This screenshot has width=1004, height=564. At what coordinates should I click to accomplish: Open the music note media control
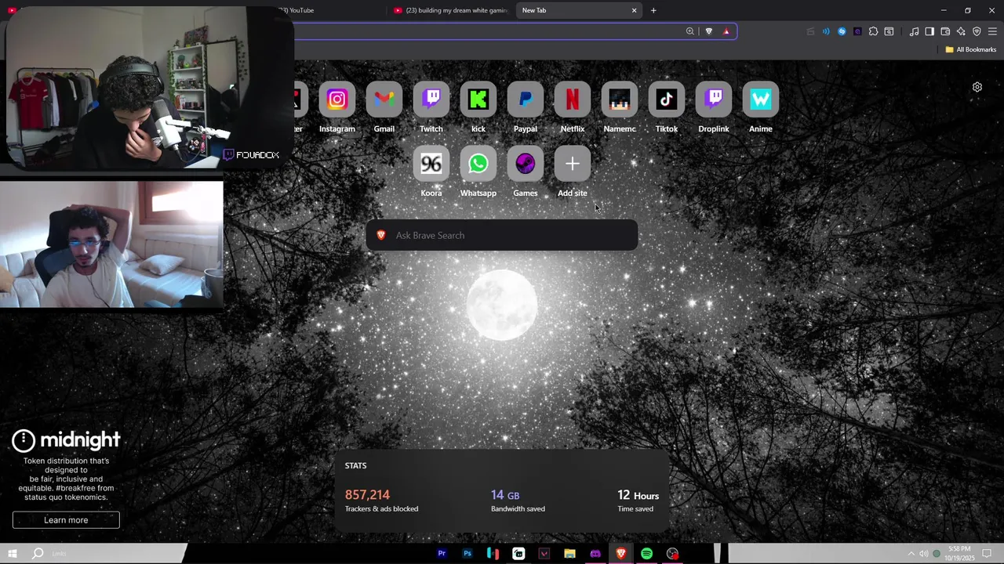click(x=914, y=31)
